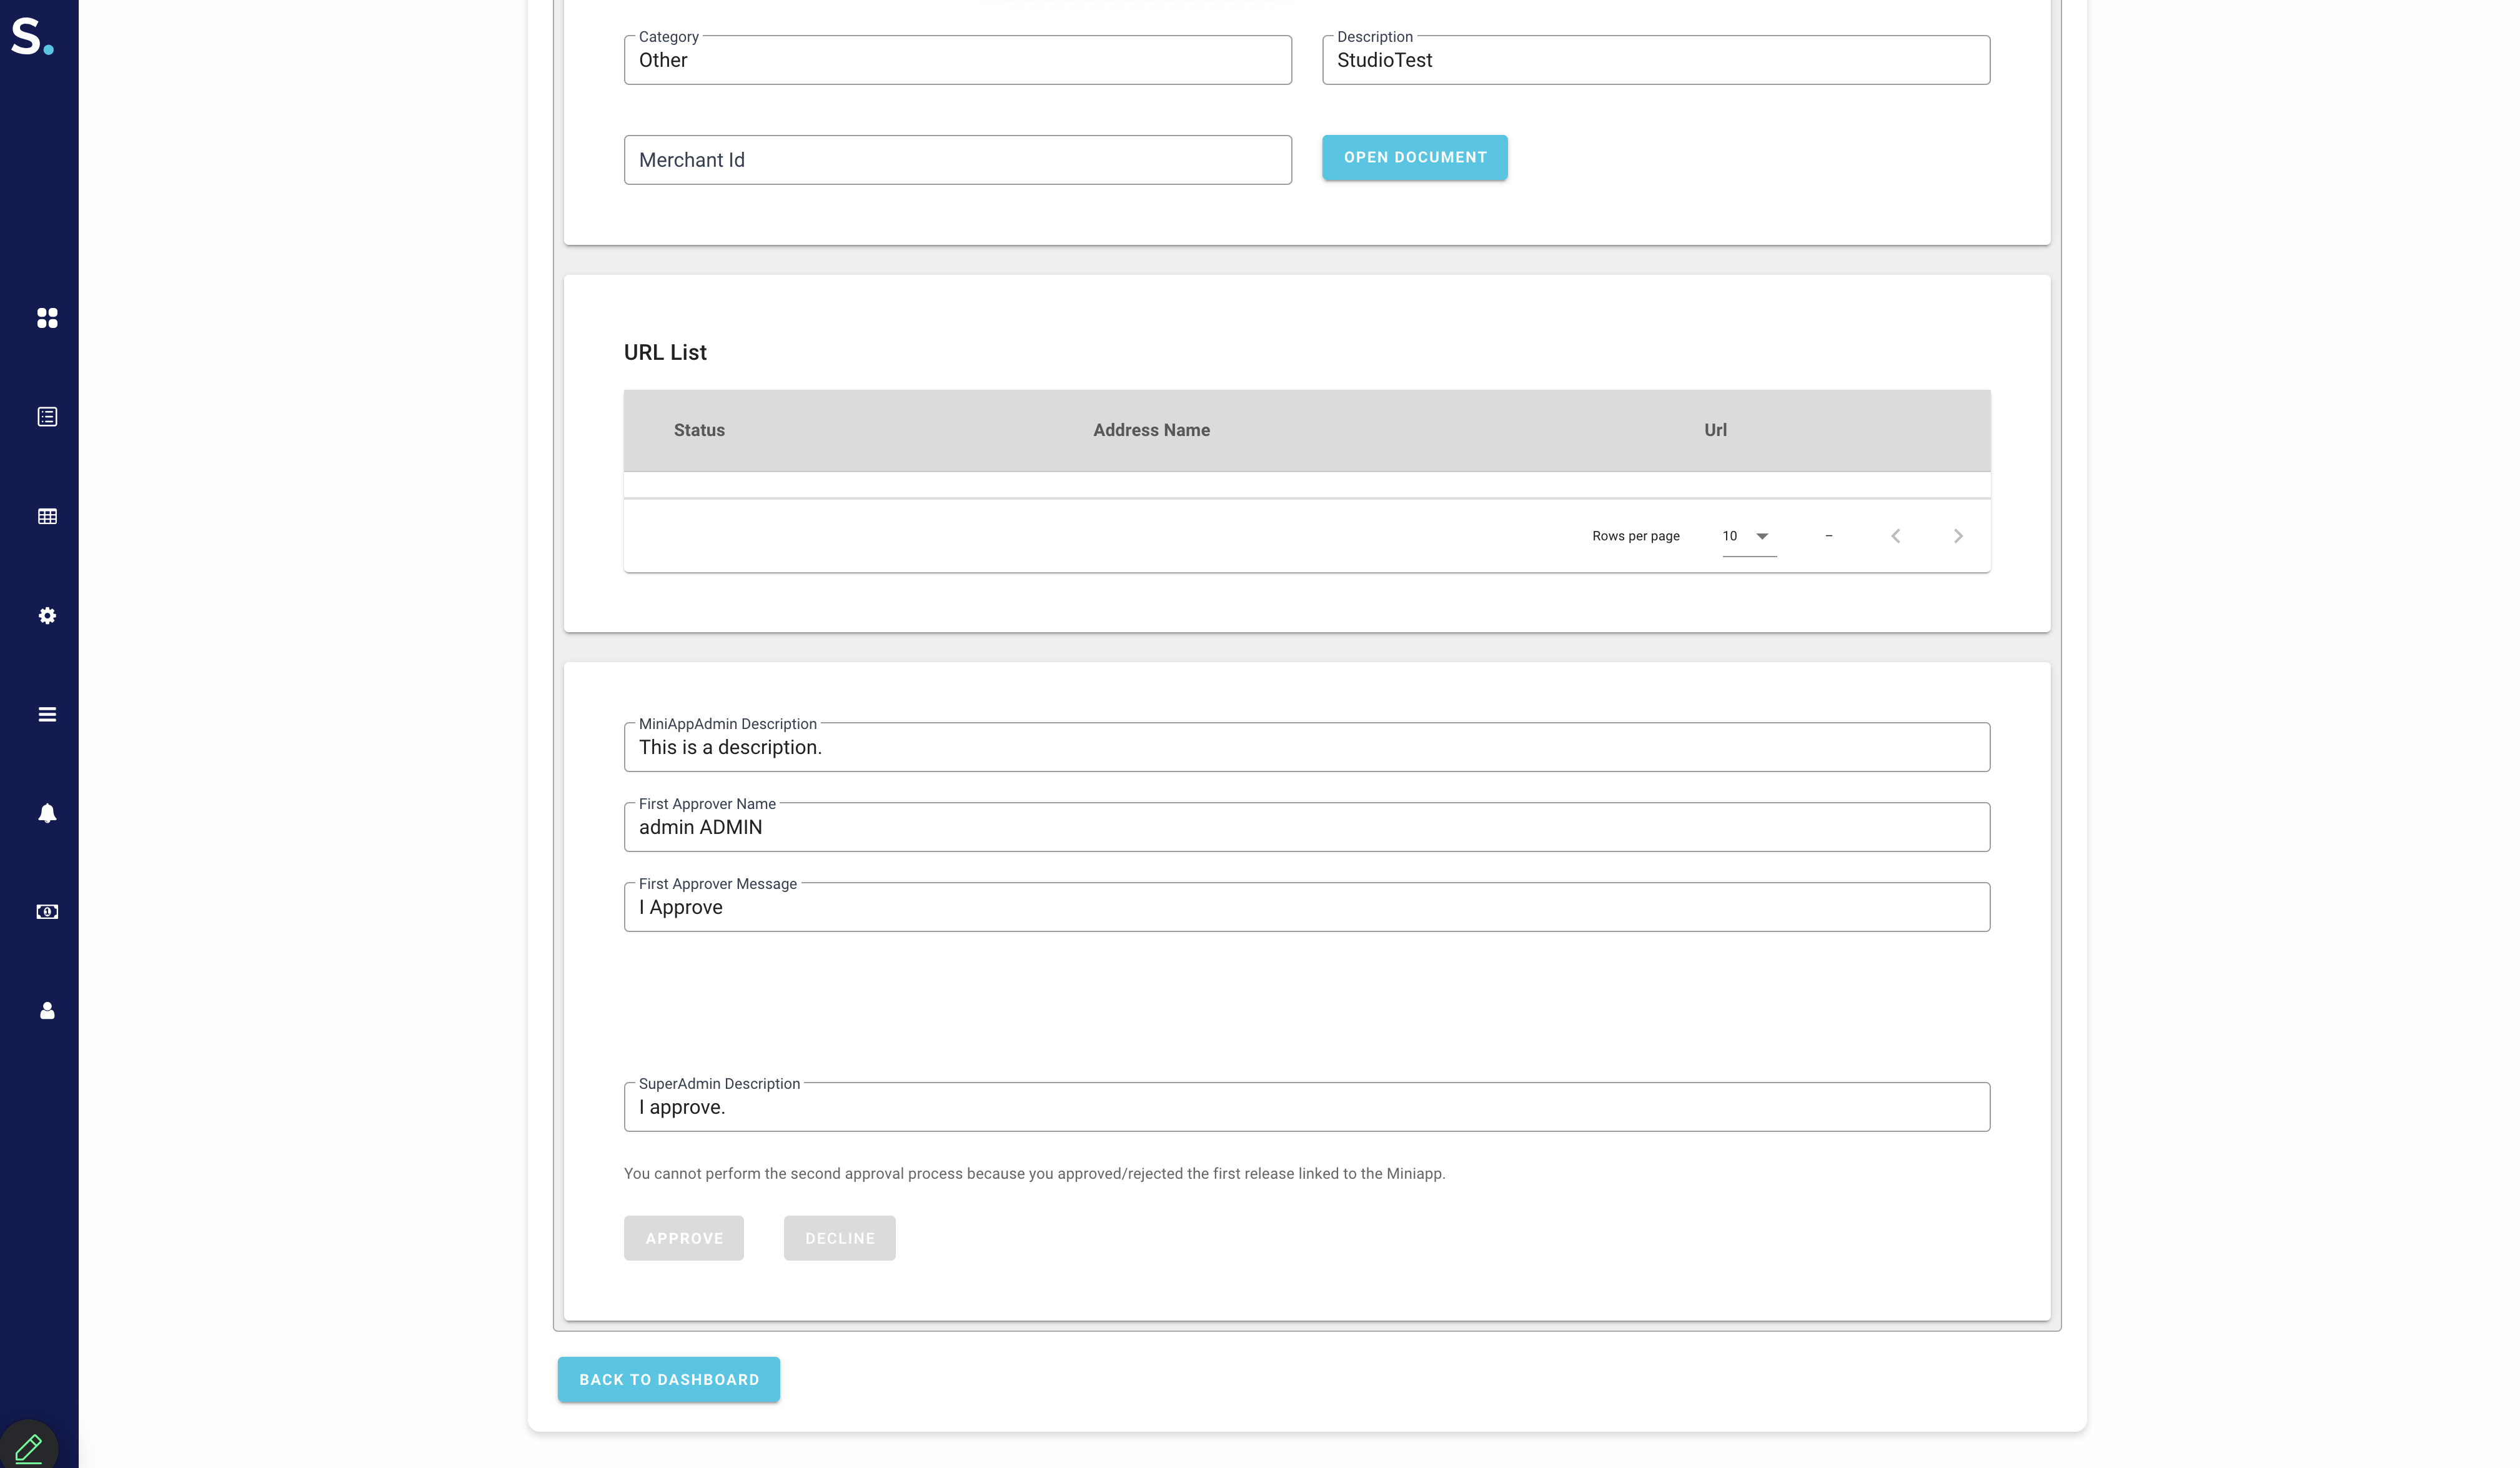Click the hamburger lines sidebar icon
Screen dimensions: 2520x1468
[47, 714]
